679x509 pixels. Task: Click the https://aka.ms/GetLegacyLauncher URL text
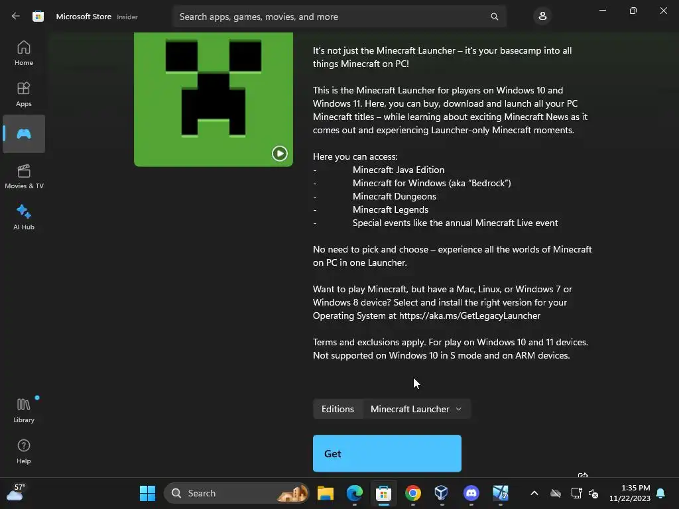pyautogui.click(x=470, y=315)
